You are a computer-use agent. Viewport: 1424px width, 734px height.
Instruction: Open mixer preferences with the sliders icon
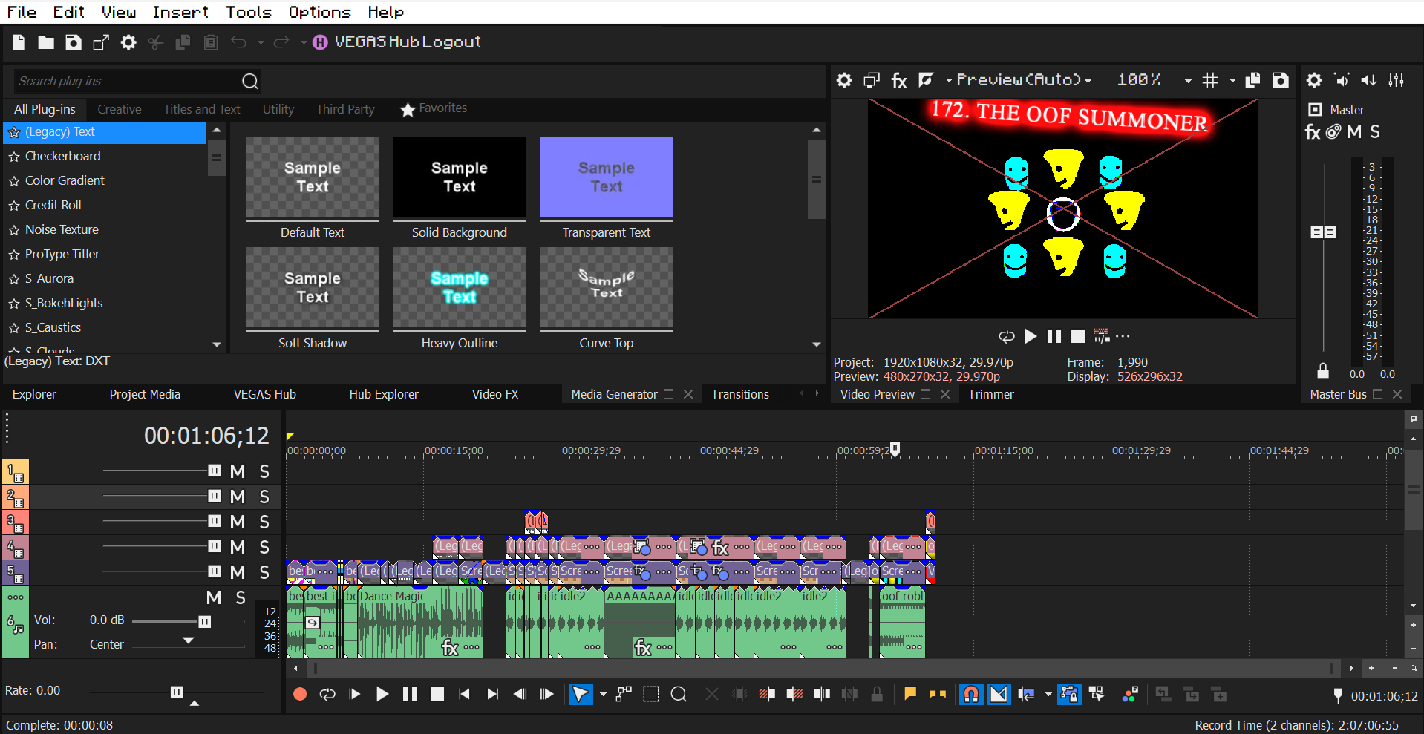[x=1397, y=80]
